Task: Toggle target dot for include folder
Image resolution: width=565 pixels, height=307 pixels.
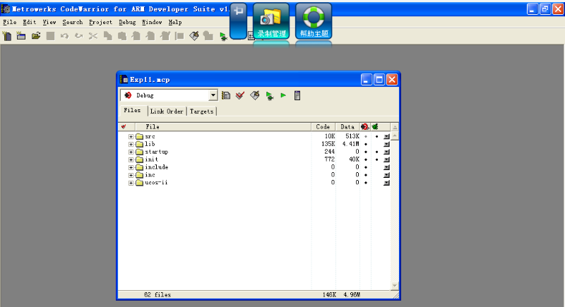Action: click(365, 167)
